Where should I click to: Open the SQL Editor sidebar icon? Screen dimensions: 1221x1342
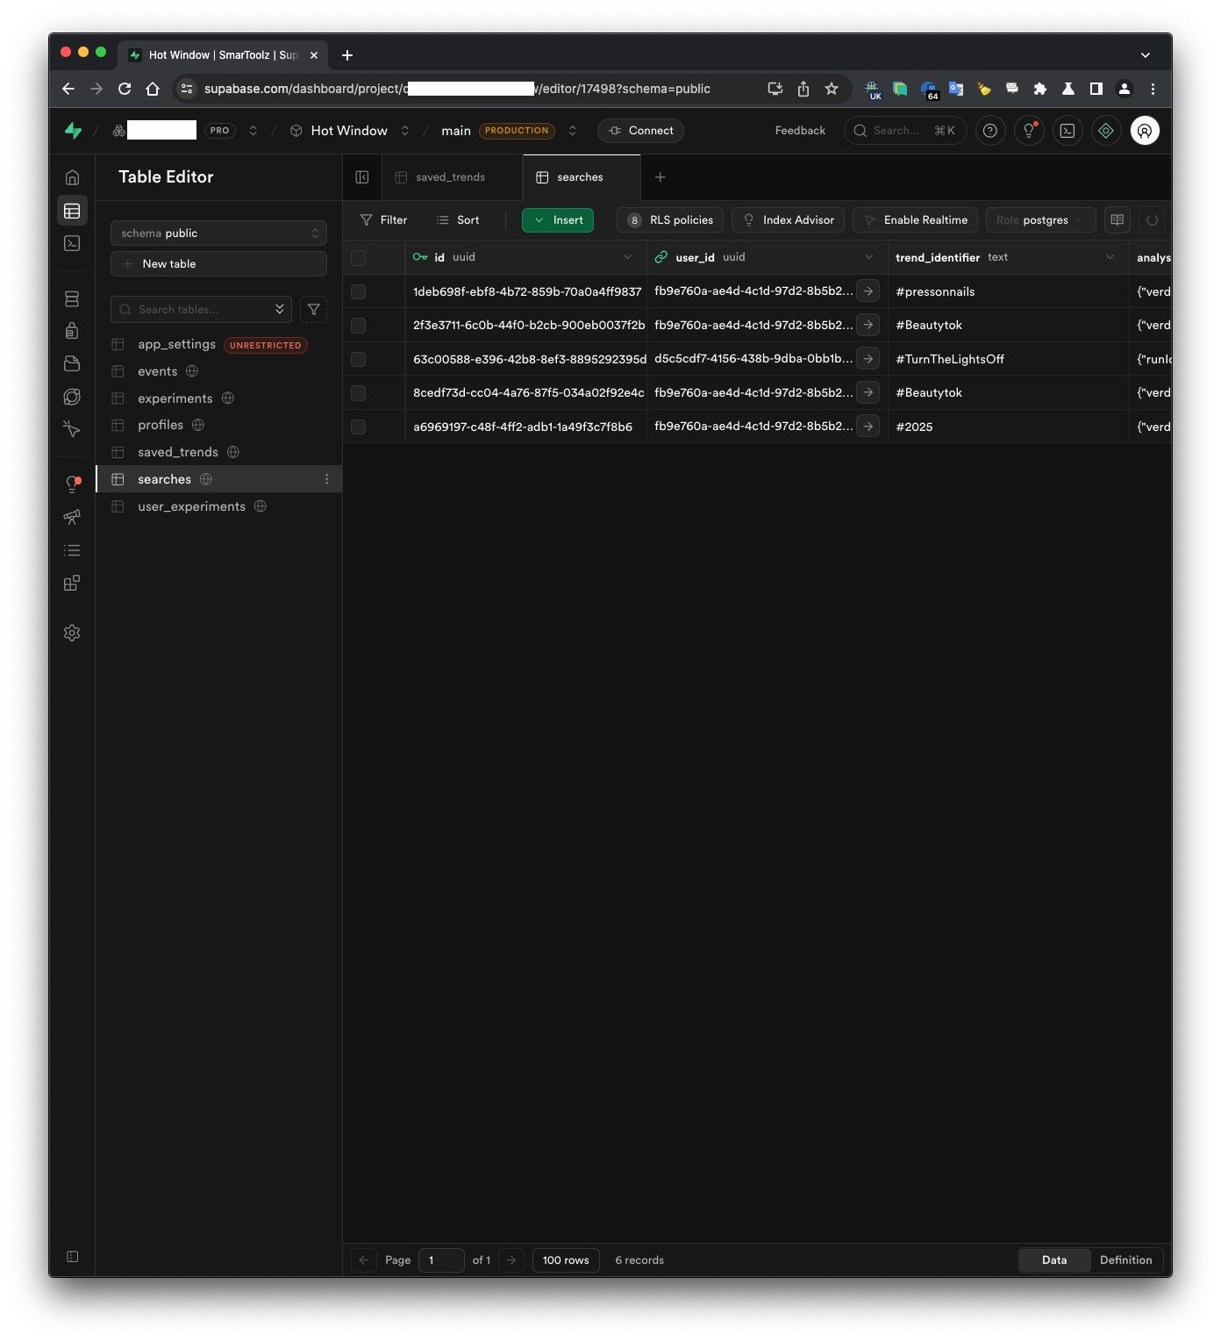(72, 243)
